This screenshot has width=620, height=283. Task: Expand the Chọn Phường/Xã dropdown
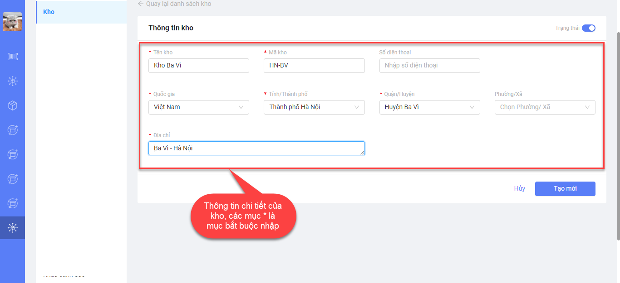pyautogui.click(x=545, y=107)
